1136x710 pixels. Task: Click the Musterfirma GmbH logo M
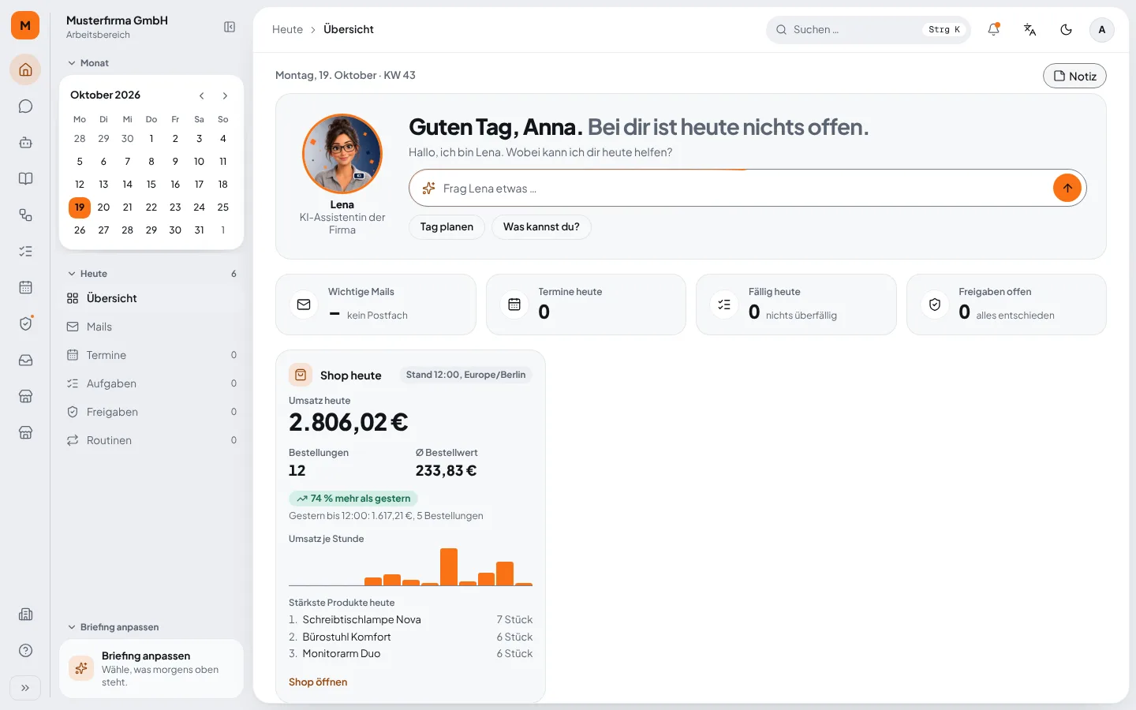pos(25,25)
